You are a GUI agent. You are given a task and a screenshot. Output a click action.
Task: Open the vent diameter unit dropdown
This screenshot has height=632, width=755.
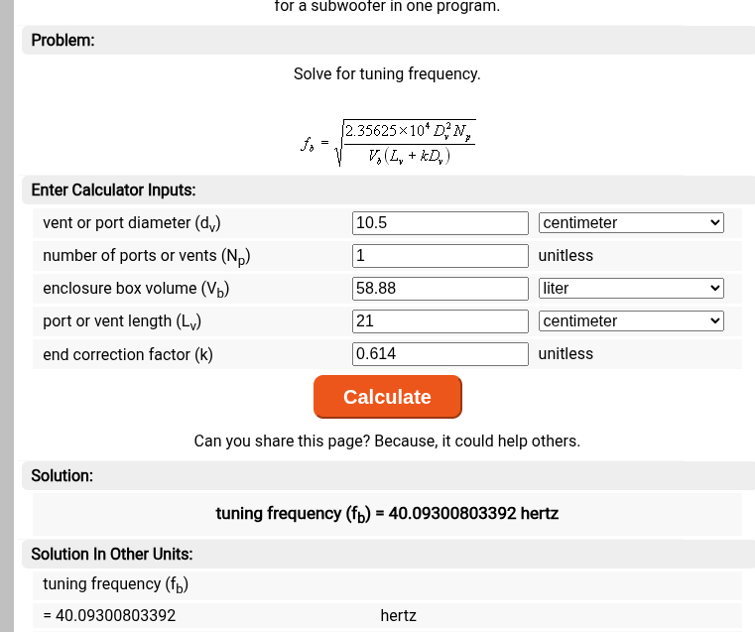(x=631, y=223)
